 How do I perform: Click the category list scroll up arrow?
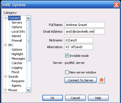tap(28, 18)
